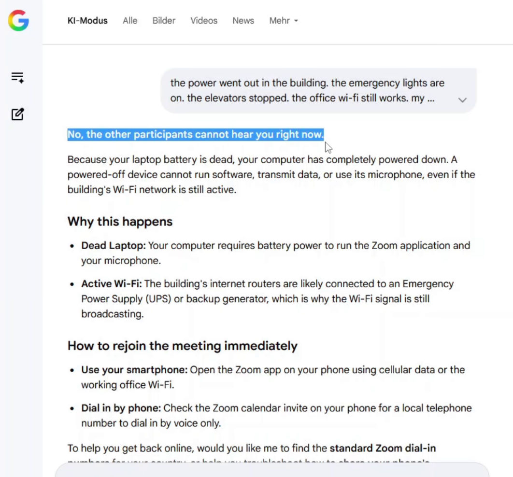Switch to the Alle tab
This screenshot has width=513, height=477.
tap(130, 21)
